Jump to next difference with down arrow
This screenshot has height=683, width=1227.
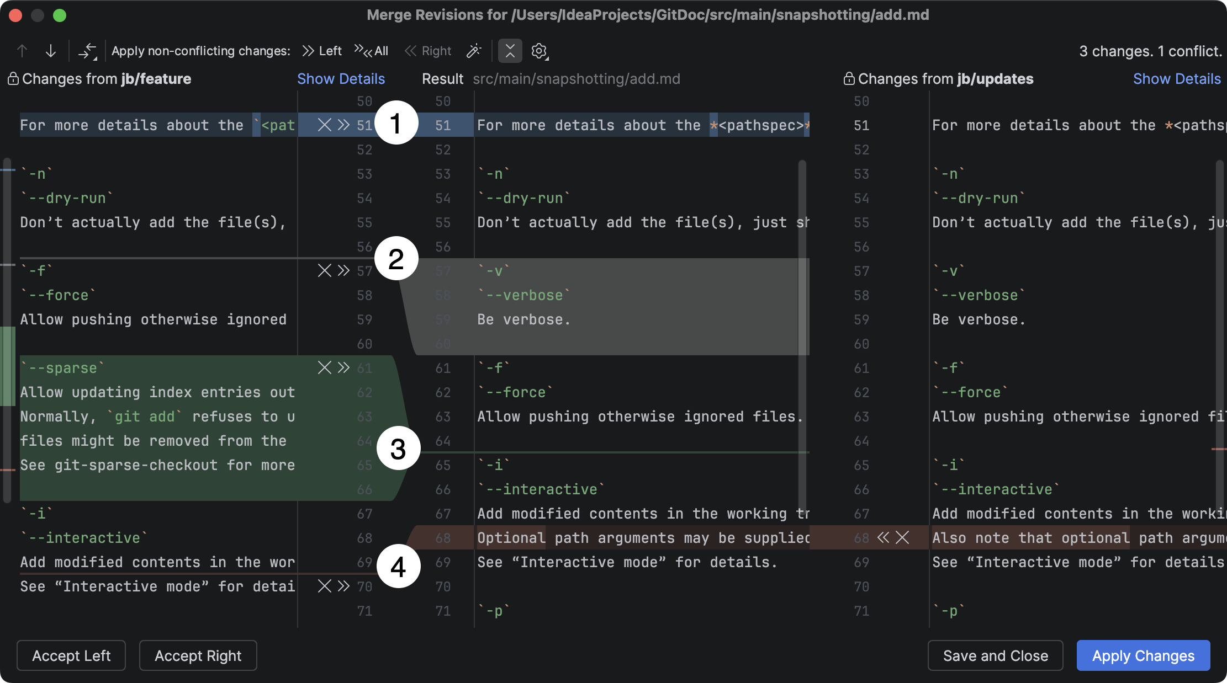point(51,51)
